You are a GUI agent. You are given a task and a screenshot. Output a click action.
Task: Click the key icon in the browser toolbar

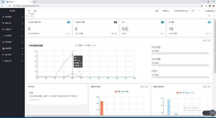coord(206,6)
